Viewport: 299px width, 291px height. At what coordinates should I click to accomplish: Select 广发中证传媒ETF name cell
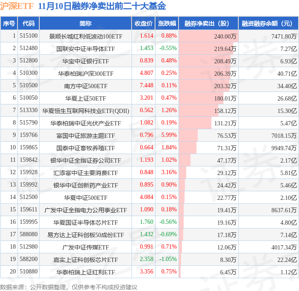[85, 247]
